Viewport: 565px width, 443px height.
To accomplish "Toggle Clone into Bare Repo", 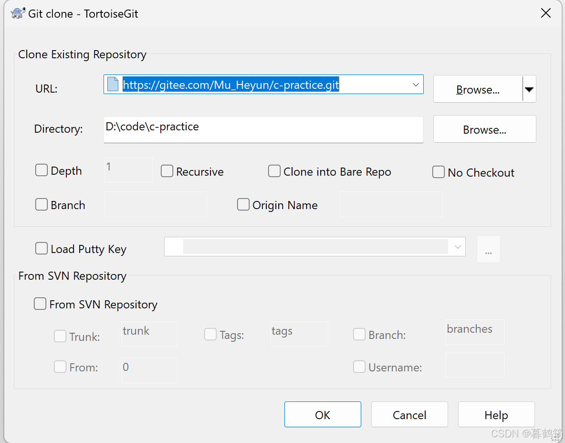I will [274, 171].
